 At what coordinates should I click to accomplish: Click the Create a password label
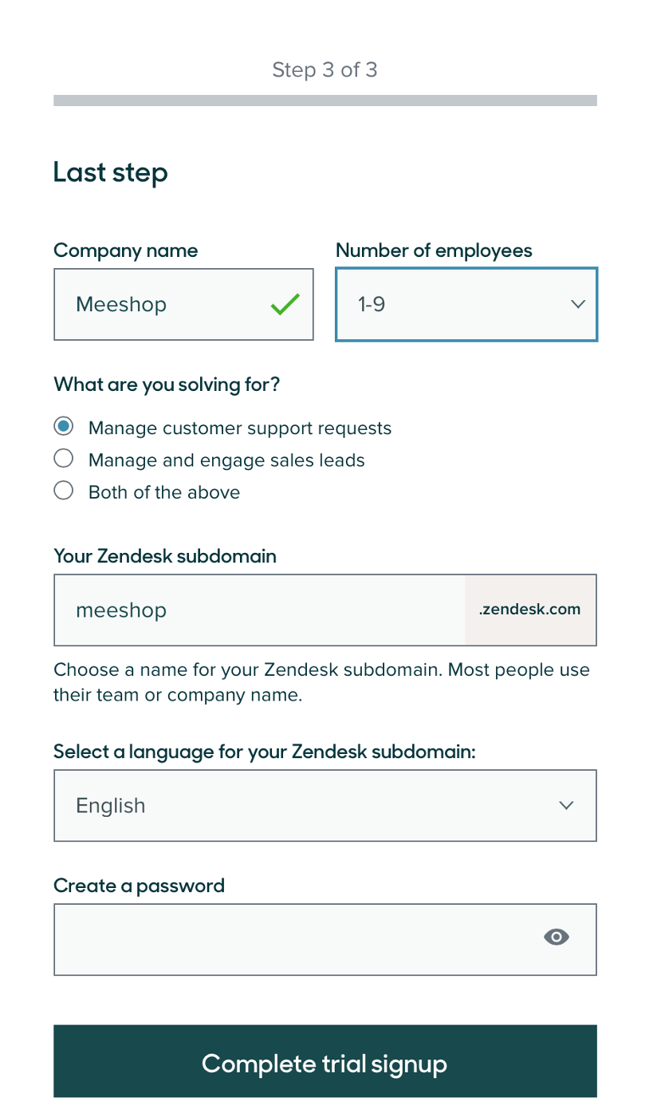[x=140, y=886]
